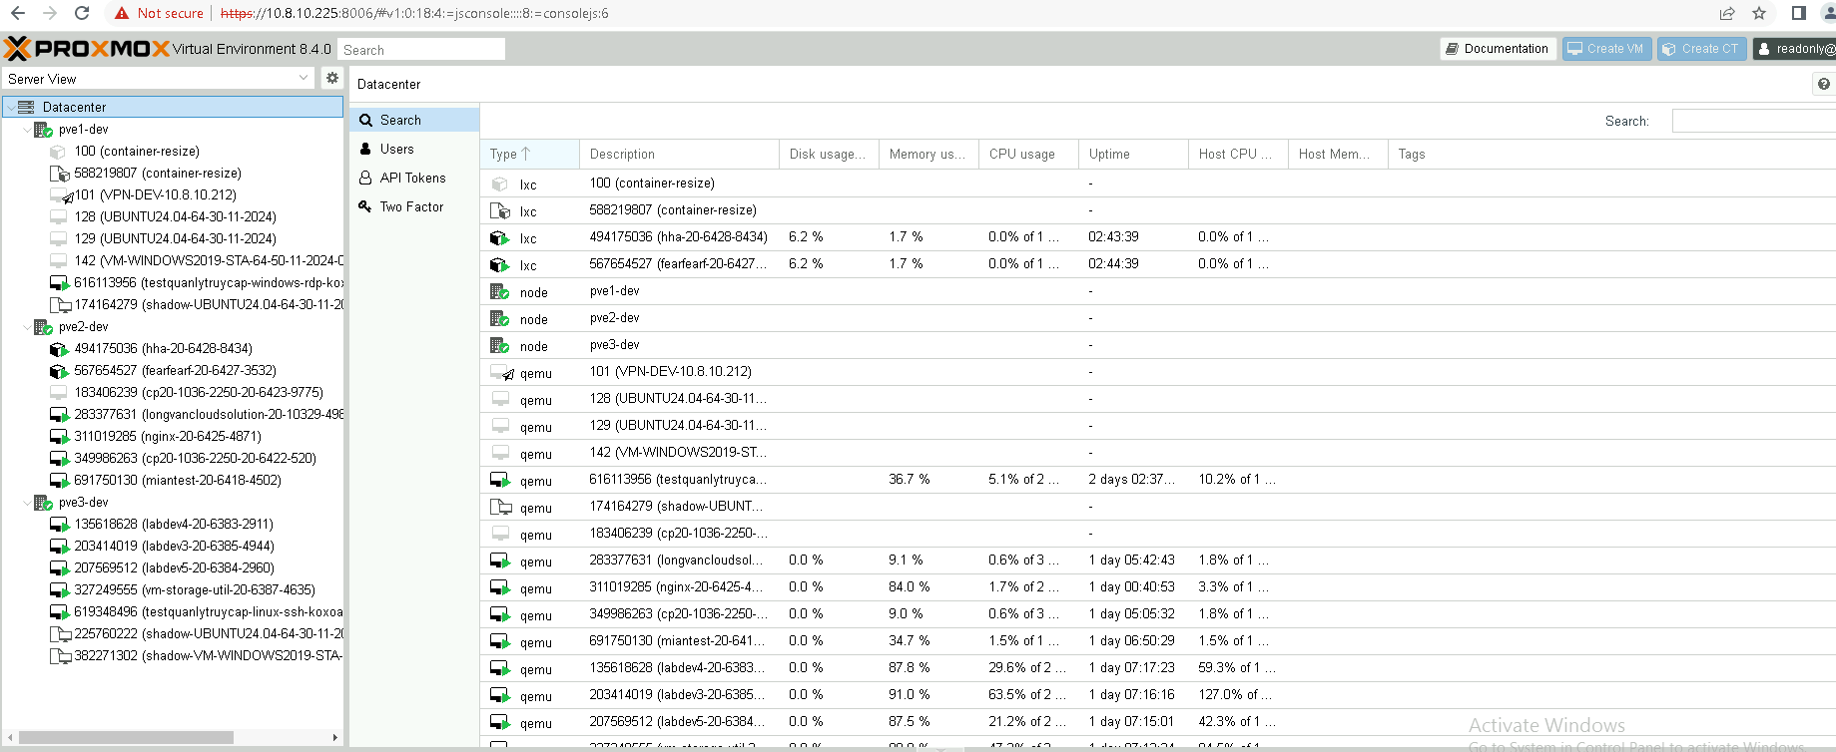Click the API Tokens icon in the sidebar
1836x752 pixels.
coord(365,178)
